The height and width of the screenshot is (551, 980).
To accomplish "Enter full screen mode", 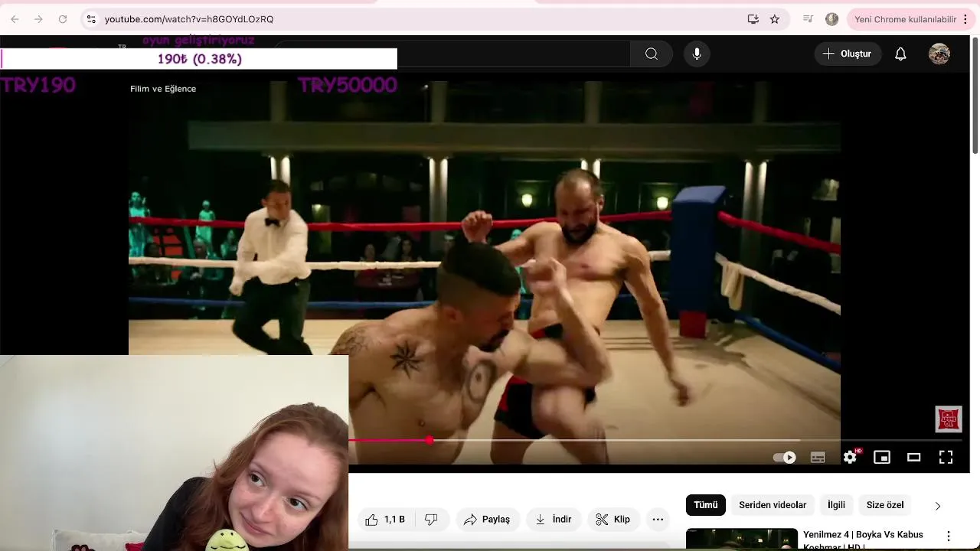I will (946, 458).
